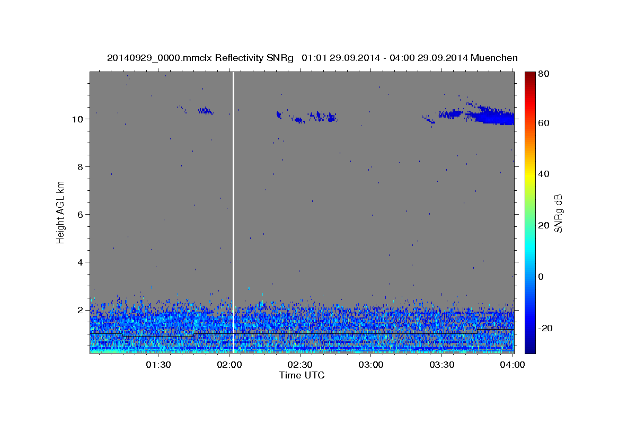This screenshot has width=636, height=424.
Task: Click the white vertical data-gap line after 02:00
Action: pyautogui.click(x=233, y=212)
